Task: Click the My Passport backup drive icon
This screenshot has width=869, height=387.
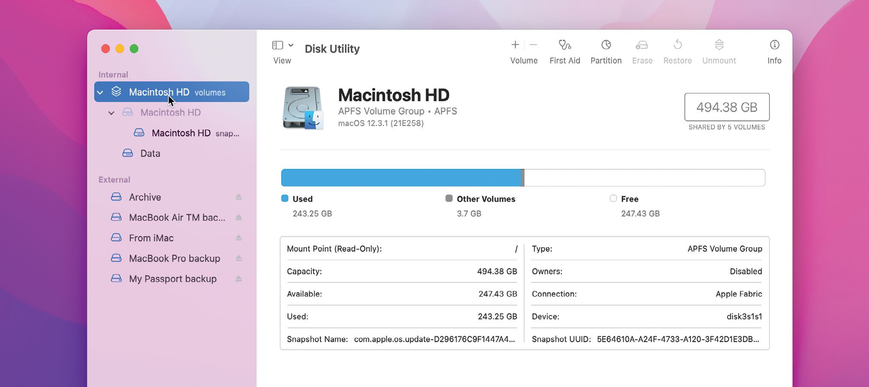Action: pyautogui.click(x=116, y=278)
